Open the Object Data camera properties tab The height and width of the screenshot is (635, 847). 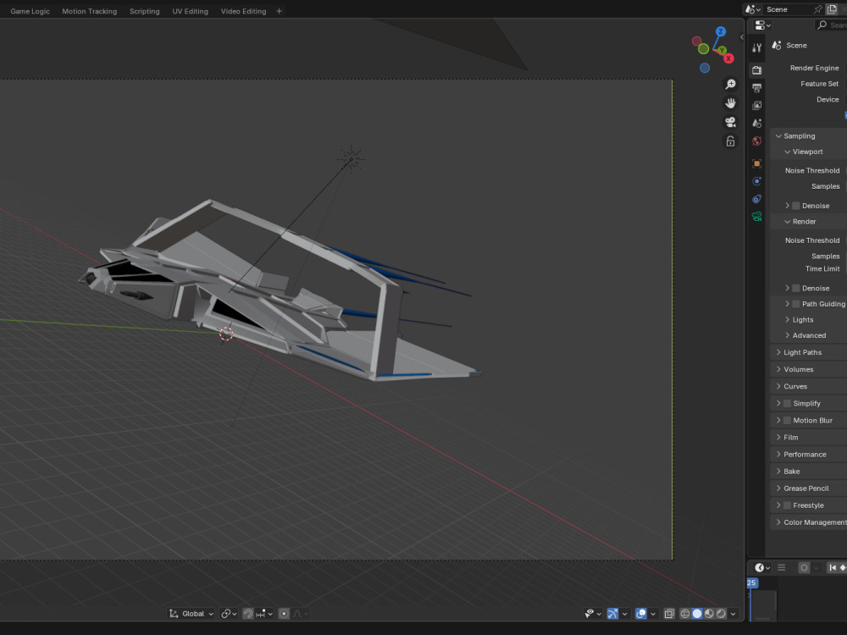[756, 217]
